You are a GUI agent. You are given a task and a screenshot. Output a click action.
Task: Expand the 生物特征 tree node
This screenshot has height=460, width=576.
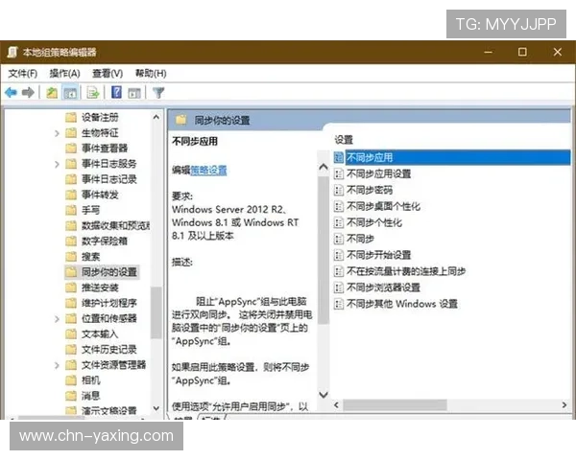tap(57, 133)
